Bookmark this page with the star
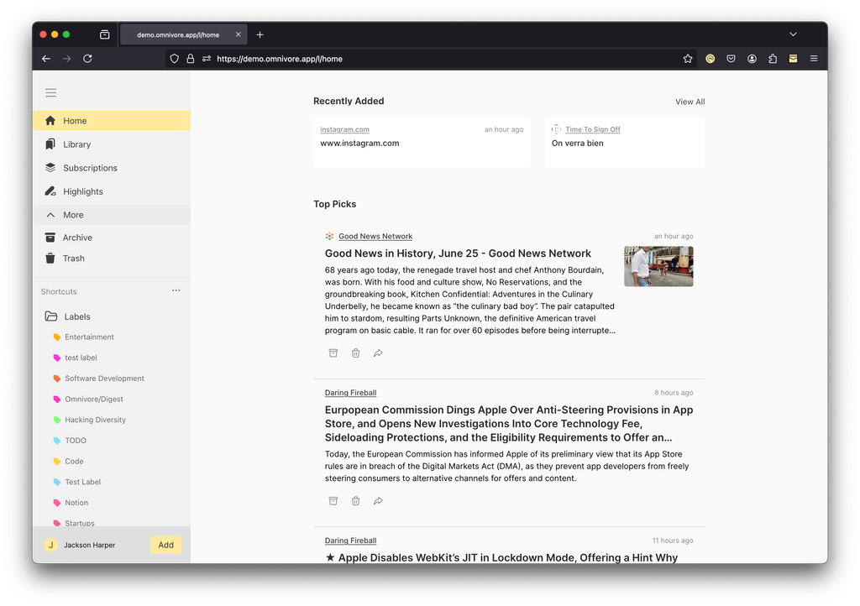860x606 pixels. [688, 59]
